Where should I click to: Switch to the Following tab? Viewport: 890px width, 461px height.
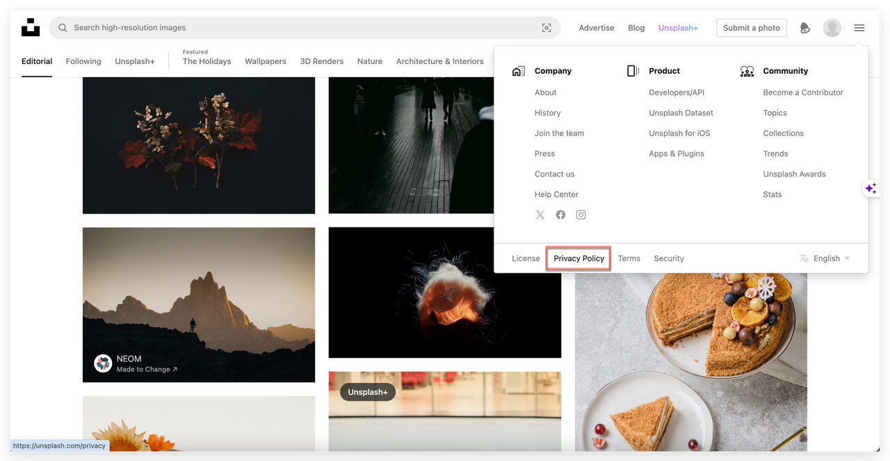point(83,61)
